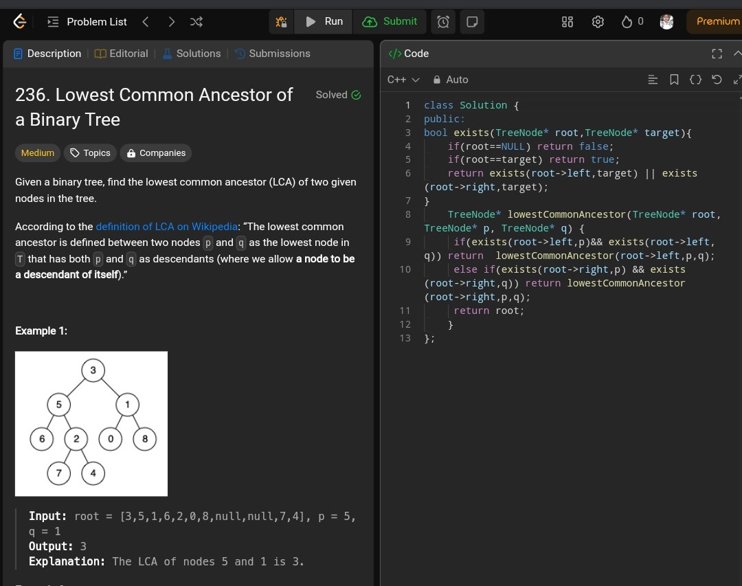The width and height of the screenshot is (742, 586).
Task: Reset code with the undo arrow icon
Action: 717,80
